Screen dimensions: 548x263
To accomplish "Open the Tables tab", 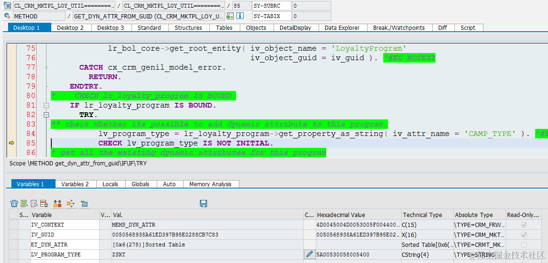I will tap(224, 27).
